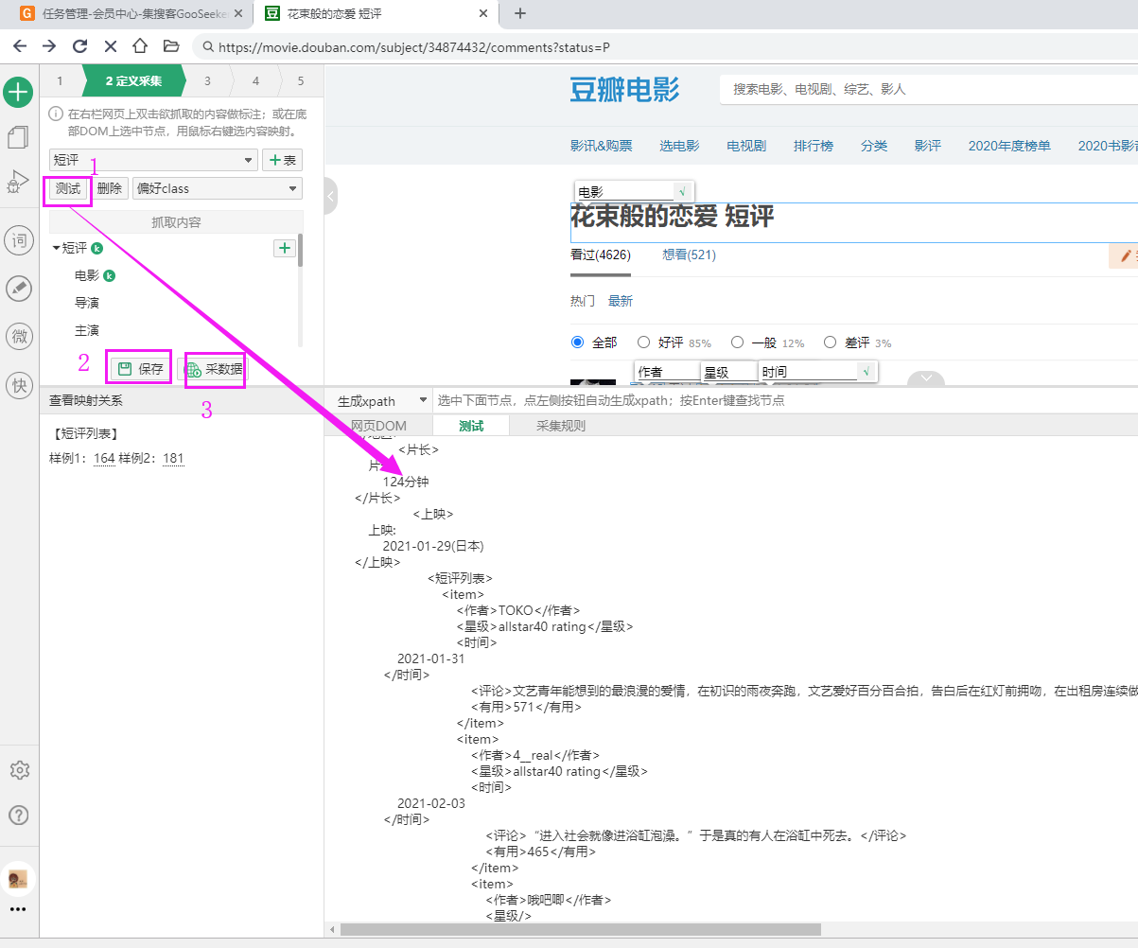Collapse the 短评 tree node
The image size is (1138, 948).
click(x=56, y=248)
